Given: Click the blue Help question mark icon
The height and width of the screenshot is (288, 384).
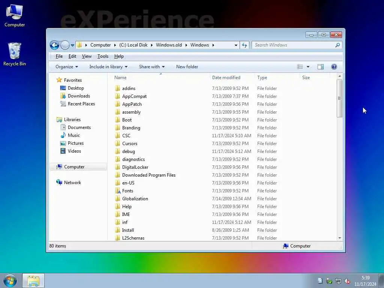Looking at the screenshot, I should pos(334,67).
